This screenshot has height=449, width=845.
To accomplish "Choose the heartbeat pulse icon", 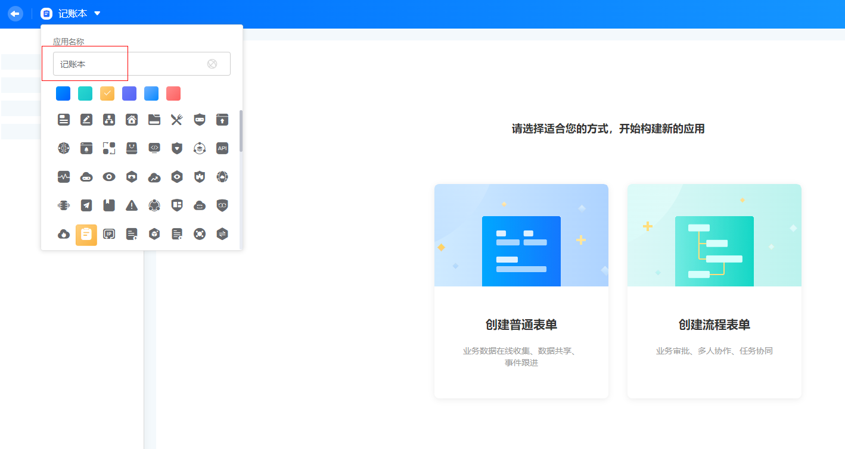I will click(64, 177).
